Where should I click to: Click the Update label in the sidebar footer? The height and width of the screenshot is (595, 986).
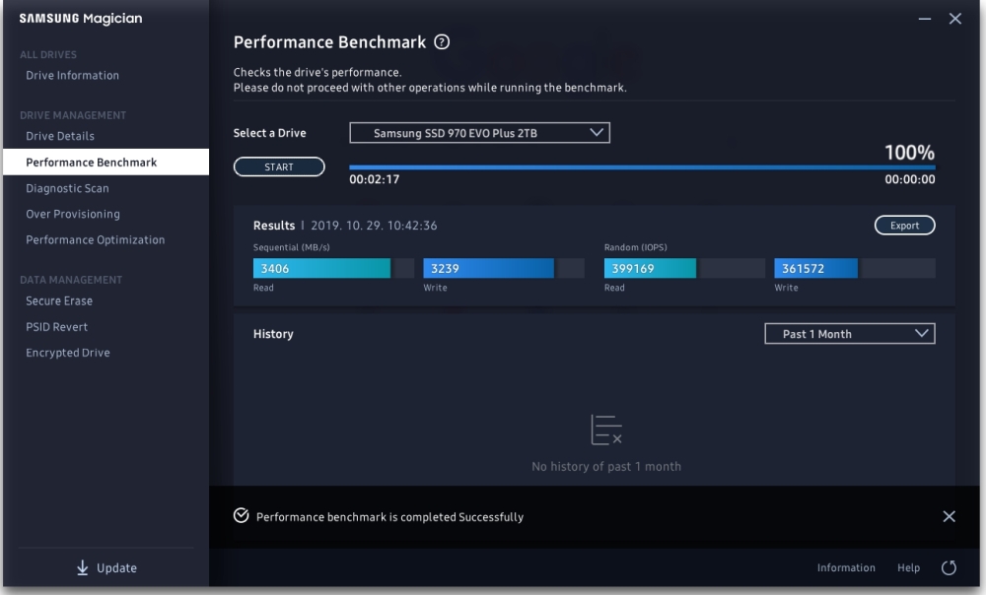click(116, 568)
